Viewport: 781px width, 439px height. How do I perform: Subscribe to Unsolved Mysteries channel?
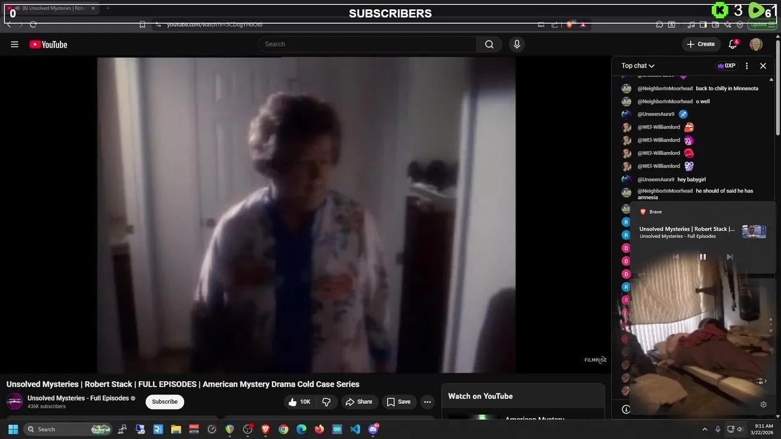pyautogui.click(x=165, y=402)
